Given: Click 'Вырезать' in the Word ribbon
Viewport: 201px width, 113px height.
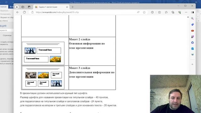Looking at the screenshot, I should 4,11.
